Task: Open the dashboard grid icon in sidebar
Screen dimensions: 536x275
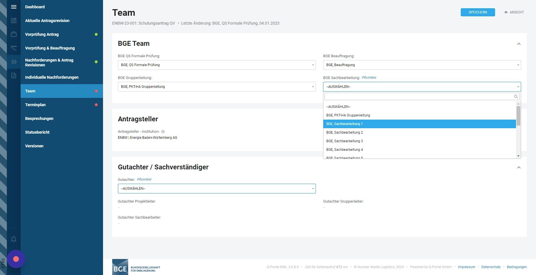Action: coord(13,21)
